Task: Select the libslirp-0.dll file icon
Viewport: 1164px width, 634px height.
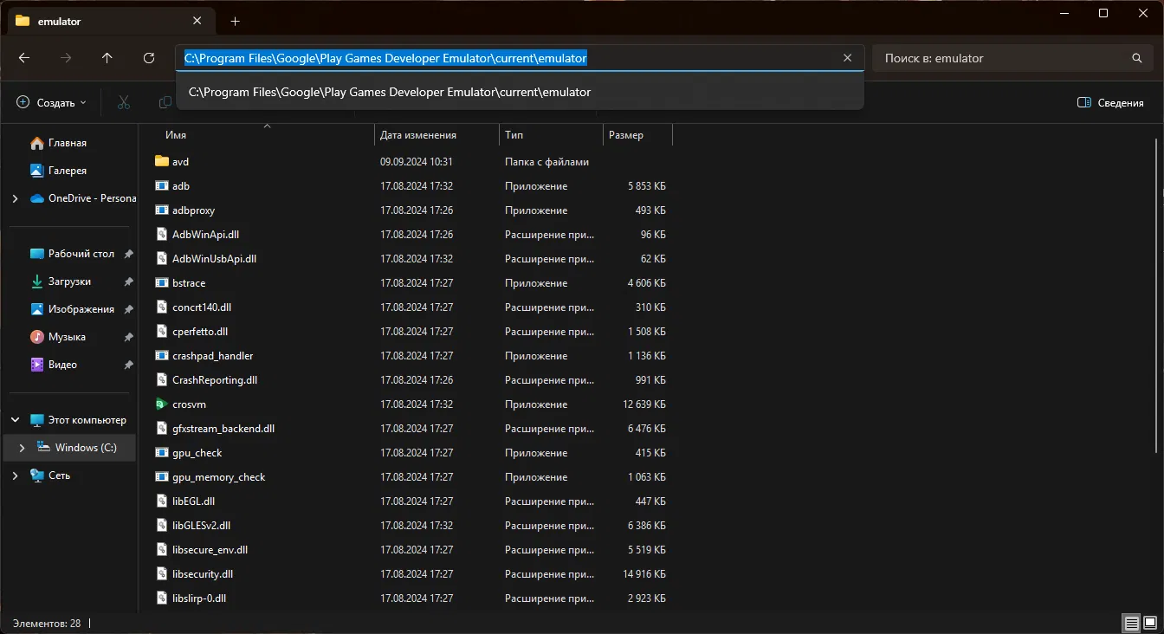Action: tap(161, 598)
